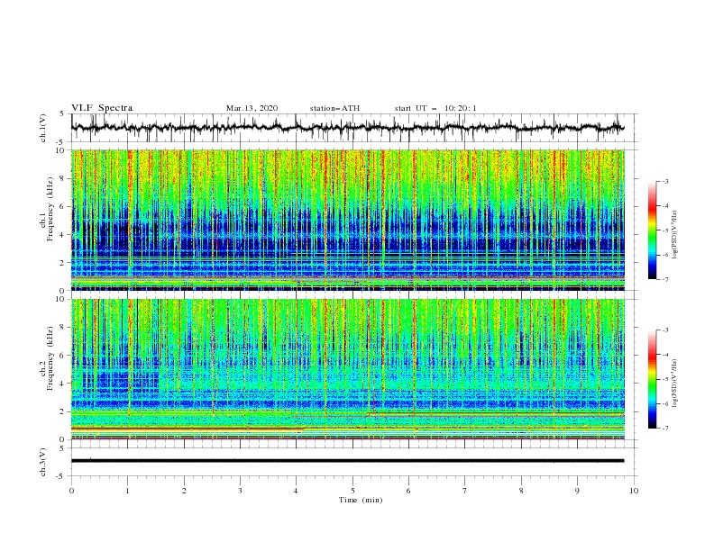
Task: Click the time-axis tick label "3"
Action: tap(240, 491)
